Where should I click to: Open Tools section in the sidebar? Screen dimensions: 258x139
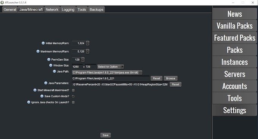[234, 98]
